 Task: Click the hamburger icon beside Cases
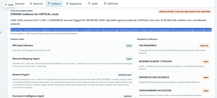pos(6,5)
